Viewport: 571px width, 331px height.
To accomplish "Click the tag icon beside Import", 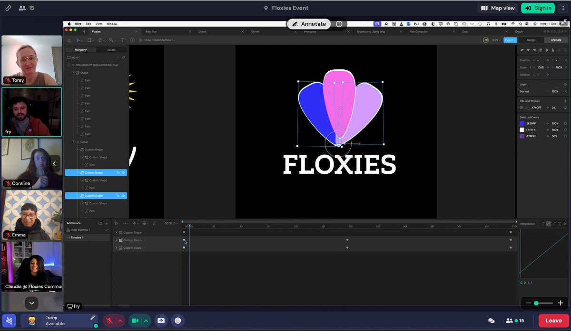I will (124, 57).
